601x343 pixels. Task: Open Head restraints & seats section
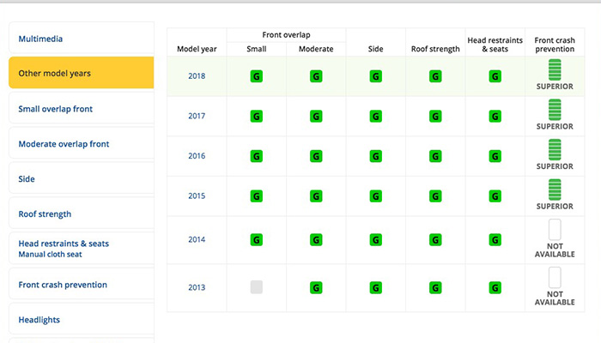[x=82, y=249]
